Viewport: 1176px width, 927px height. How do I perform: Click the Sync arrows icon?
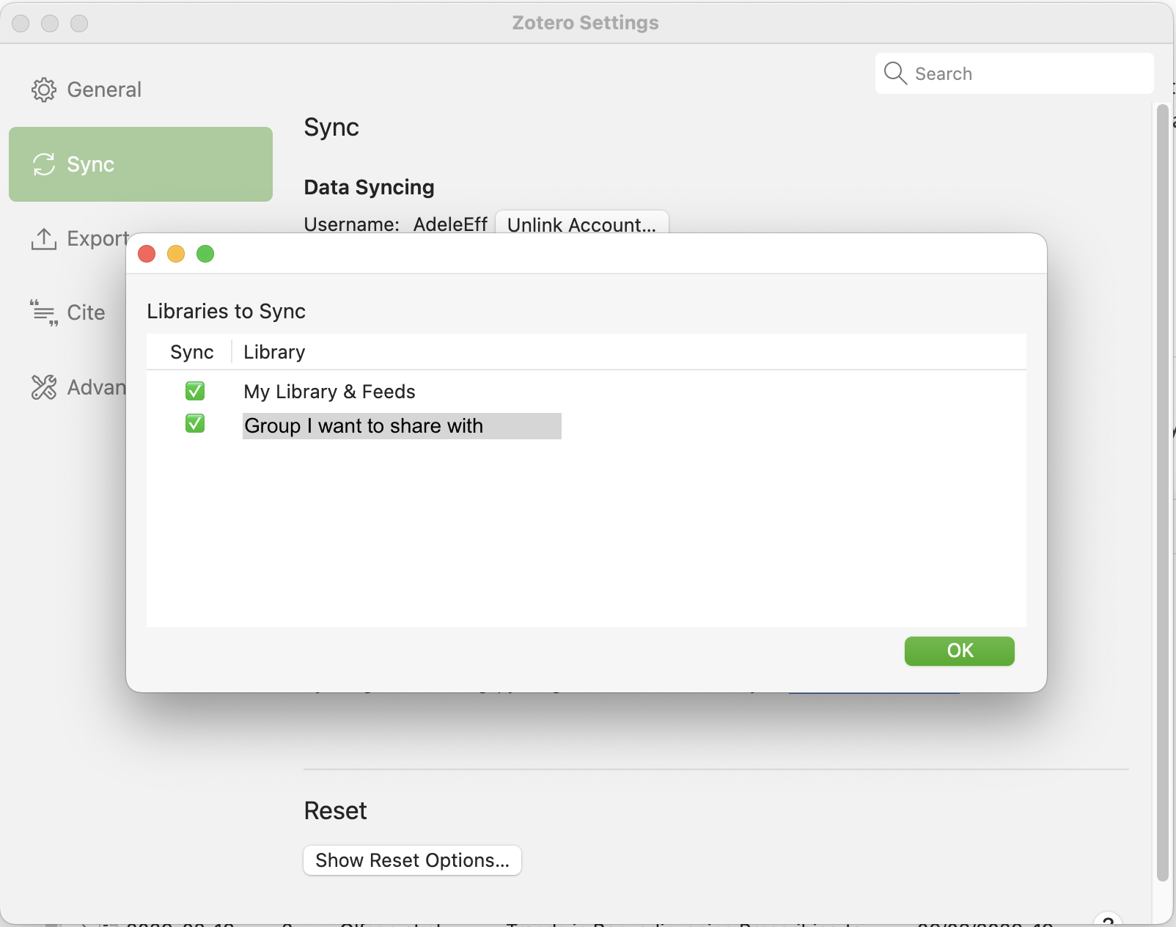(x=43, y=164)
